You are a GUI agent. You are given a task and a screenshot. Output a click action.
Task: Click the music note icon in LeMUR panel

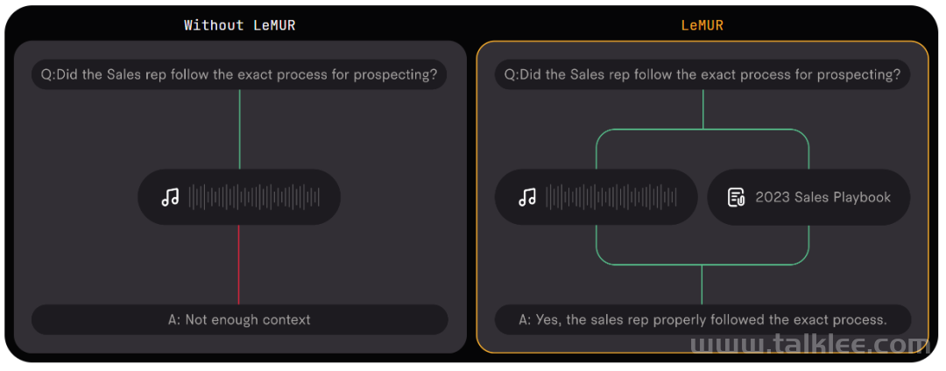(527, 197)
